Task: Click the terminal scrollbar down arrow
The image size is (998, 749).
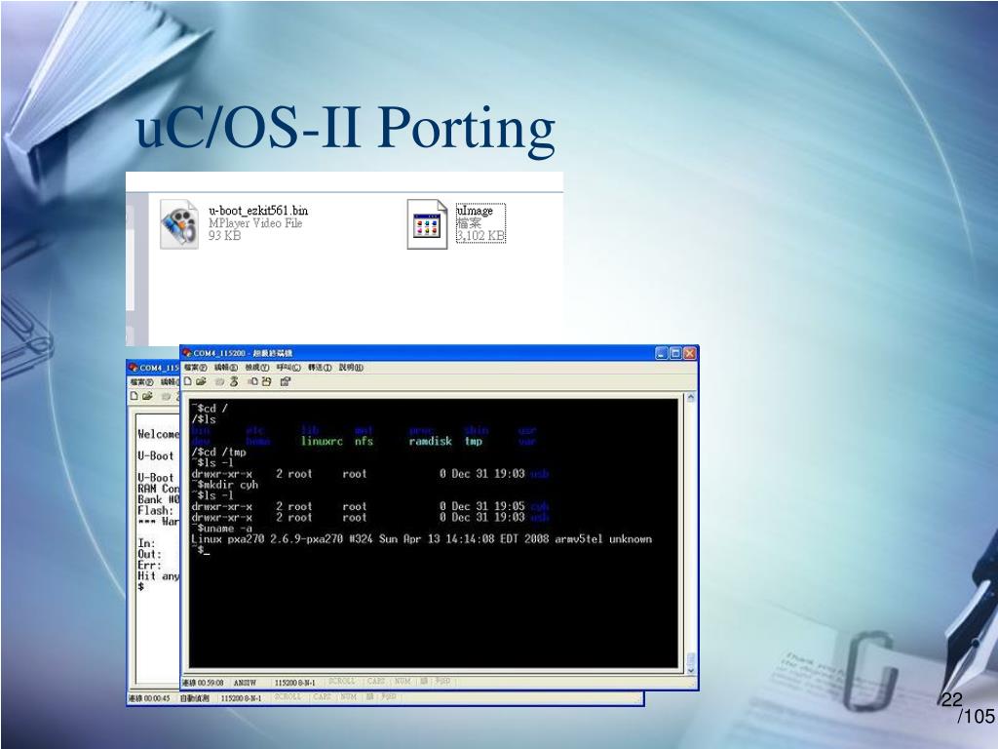Action: pyautogui.click(x=691, y=670)
